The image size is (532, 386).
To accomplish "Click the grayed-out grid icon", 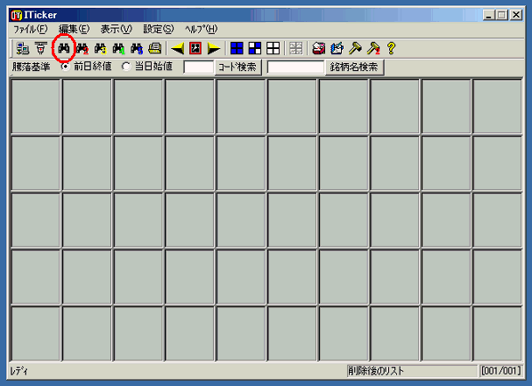I will tap(296, 48).
